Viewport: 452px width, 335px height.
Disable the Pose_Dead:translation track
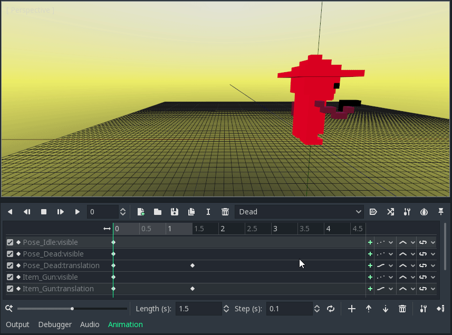[x=10, y=265]
